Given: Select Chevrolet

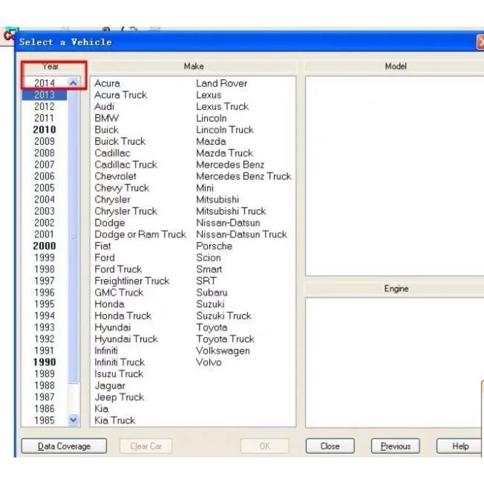Looking at the screenshot, I should coord(116,176).
